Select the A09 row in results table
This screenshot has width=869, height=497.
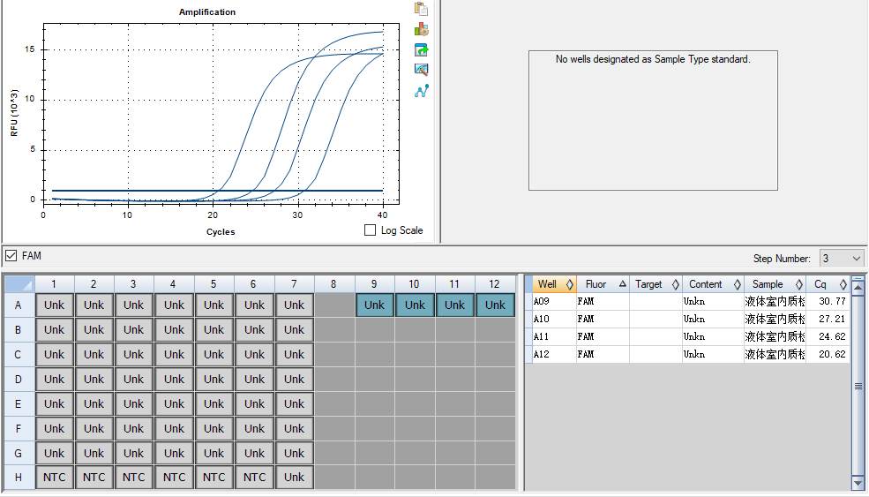(687, 301)
